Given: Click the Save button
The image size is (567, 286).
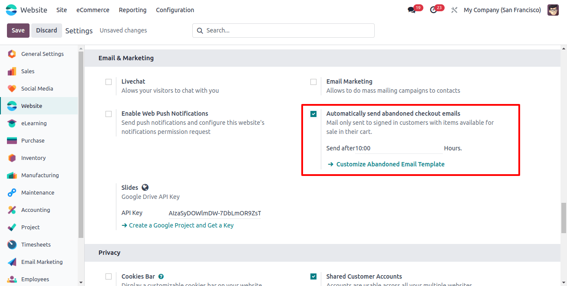Looking at the screenshot, I should coord(18,30).
